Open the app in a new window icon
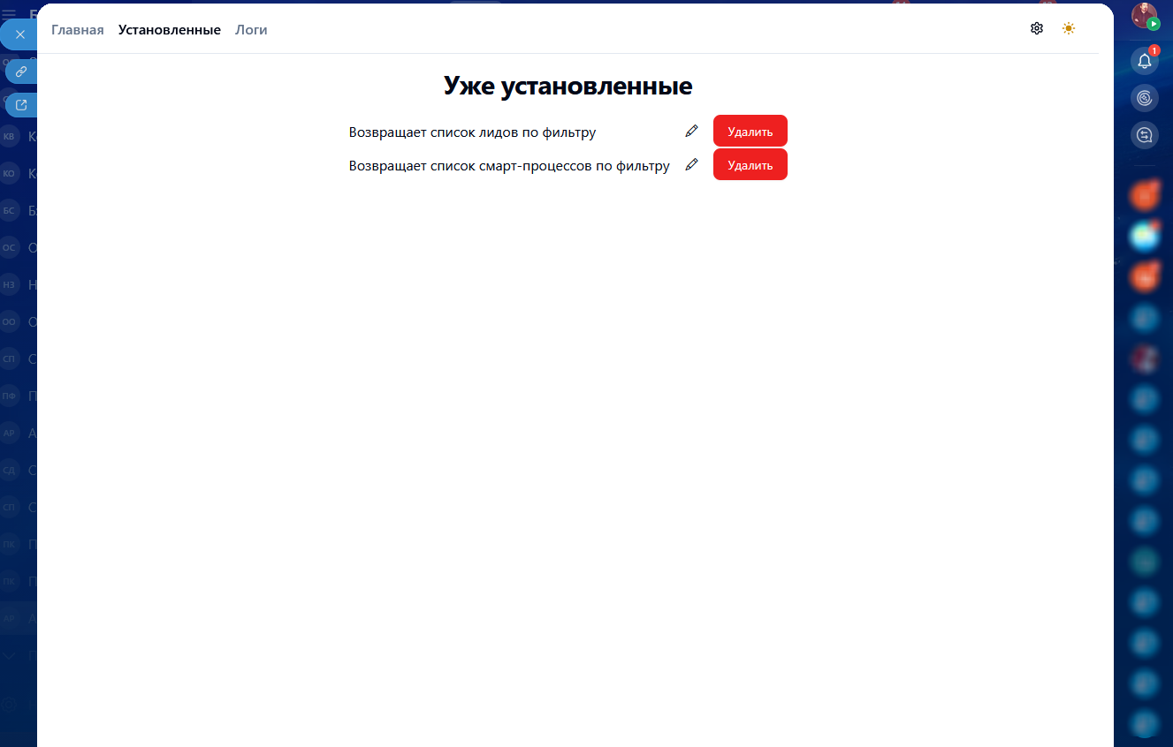Viewport: 1173px width, 747px height. (21, 105)
